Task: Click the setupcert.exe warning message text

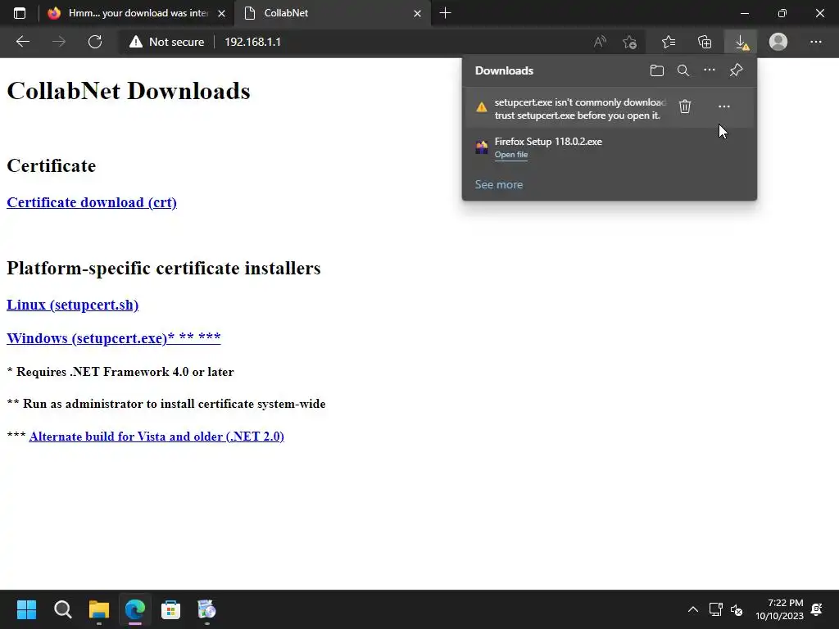Action: coord(580,109)
